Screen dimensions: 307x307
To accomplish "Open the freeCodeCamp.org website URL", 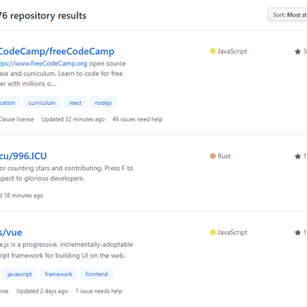I will pos(43,64).
